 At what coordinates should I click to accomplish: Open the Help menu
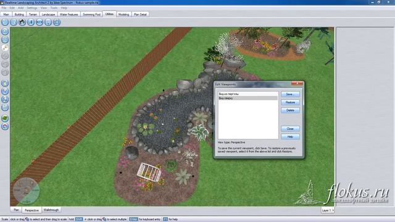[x=64, y=8]
